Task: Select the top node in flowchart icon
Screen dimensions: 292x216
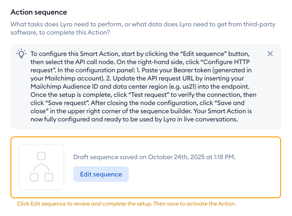Action: (41, 156)
